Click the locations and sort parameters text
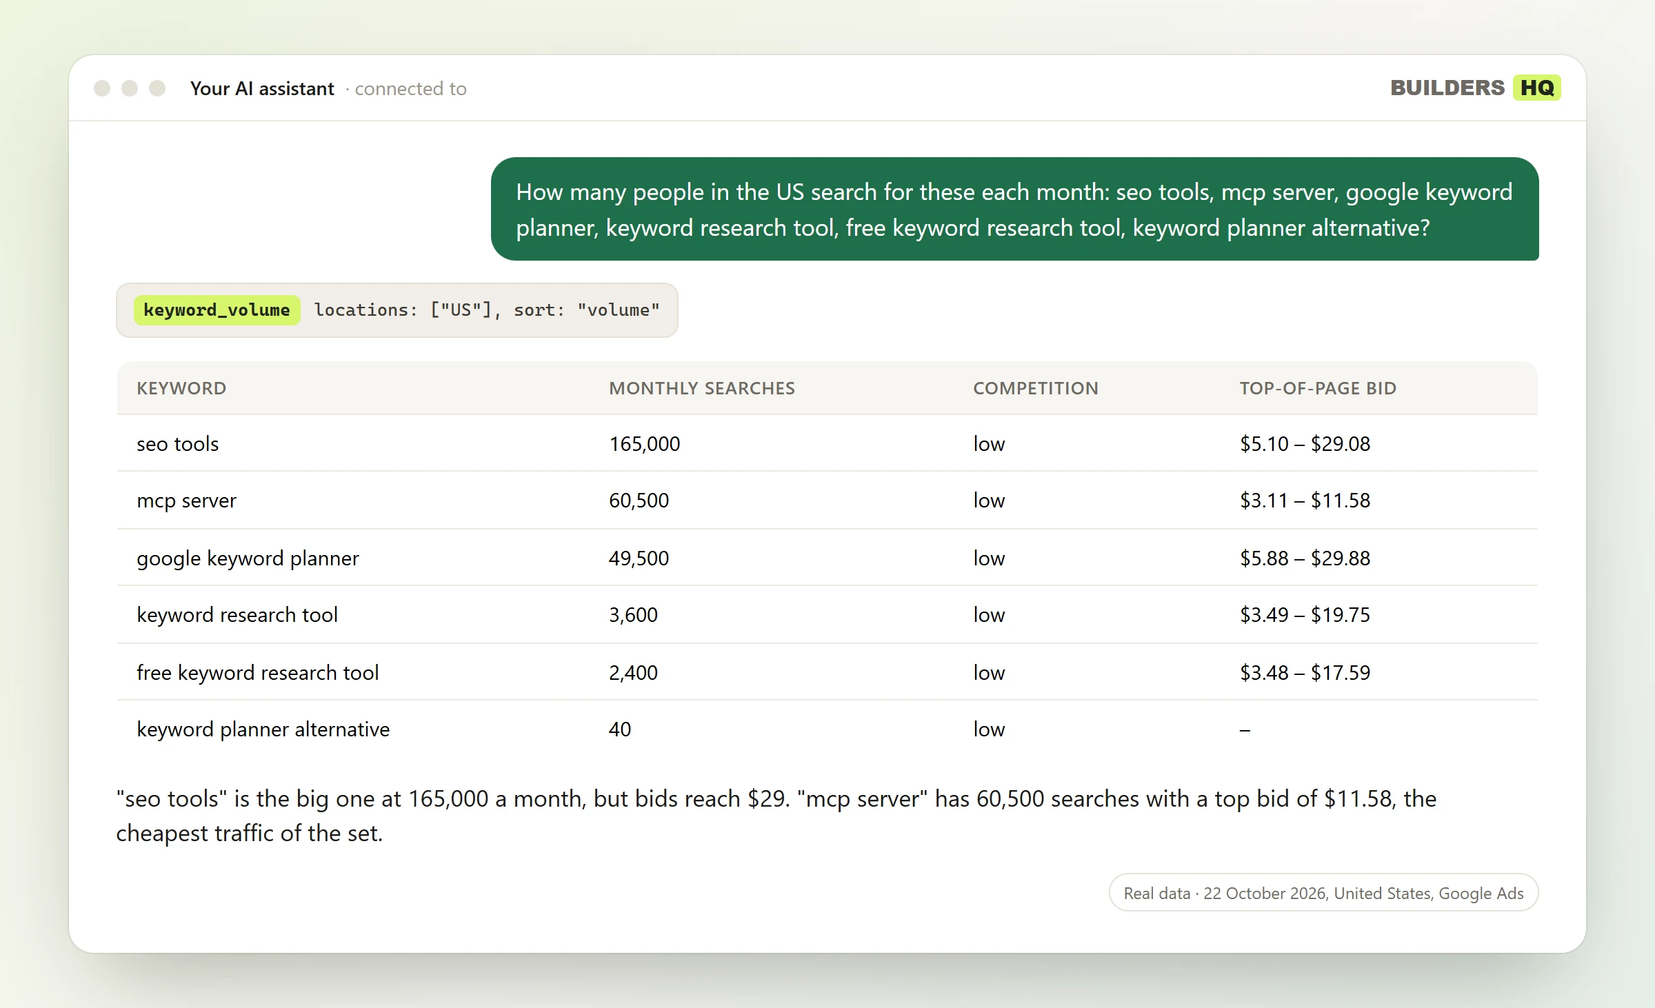This screenshot has width=1655, height=1008. pyautogui.click(x=487, y=310)
